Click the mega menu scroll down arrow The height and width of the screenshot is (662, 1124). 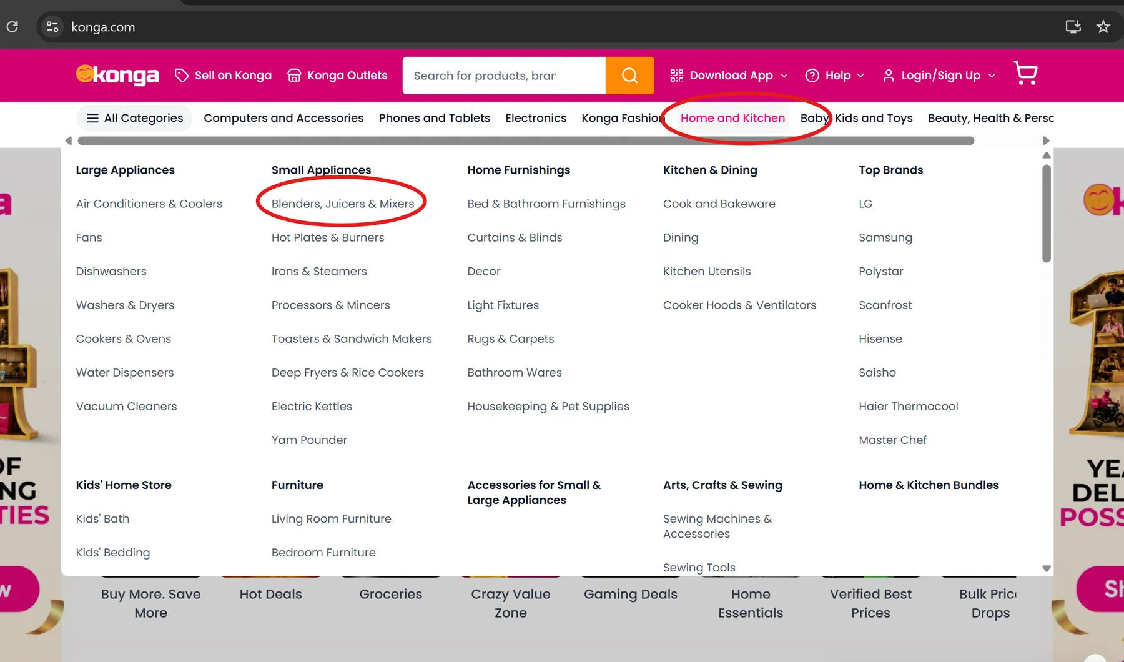[x=1047, y=568]
